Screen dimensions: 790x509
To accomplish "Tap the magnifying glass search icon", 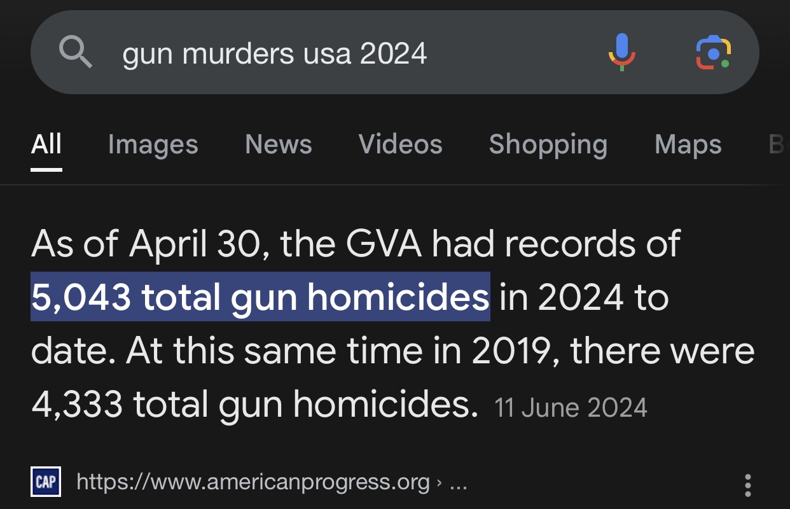I will tap(76, 52).
